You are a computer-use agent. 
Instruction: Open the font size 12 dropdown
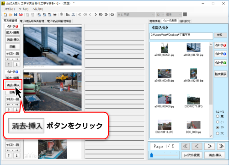[160, 15]
